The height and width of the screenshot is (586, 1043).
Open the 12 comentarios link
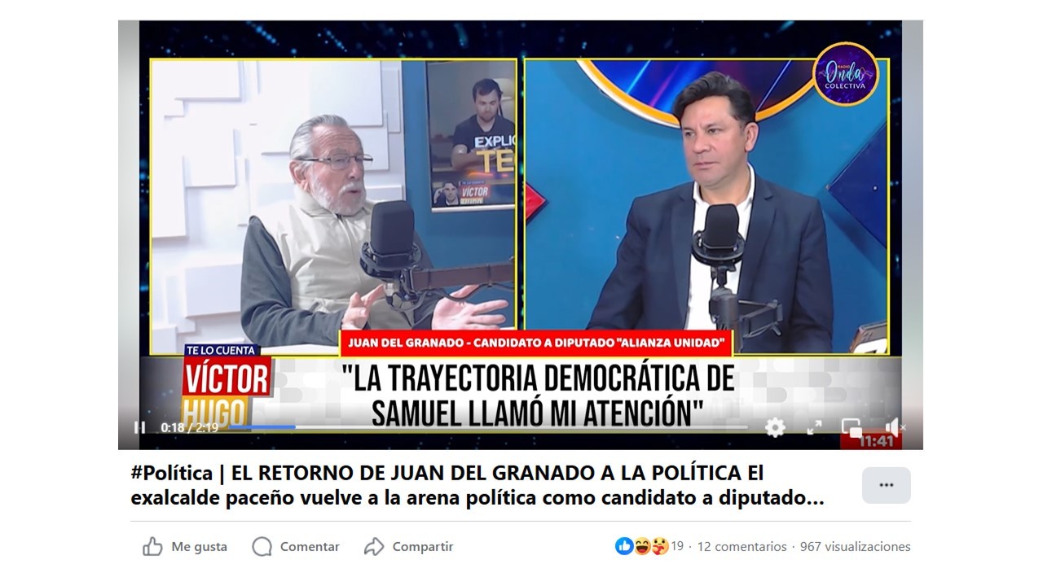[x=742, y=547]
